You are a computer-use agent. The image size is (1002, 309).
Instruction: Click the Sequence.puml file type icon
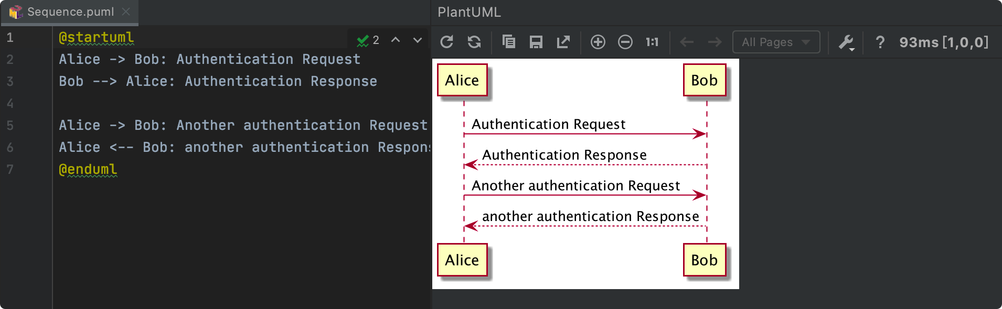(x=16, y=12)
